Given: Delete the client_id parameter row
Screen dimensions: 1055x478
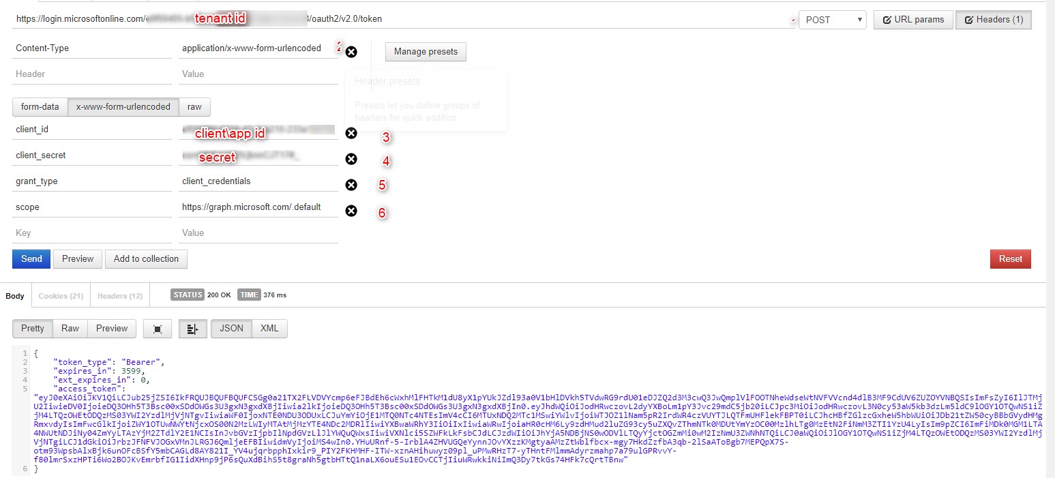Looking at the screenshot, I should pos(351,133).
